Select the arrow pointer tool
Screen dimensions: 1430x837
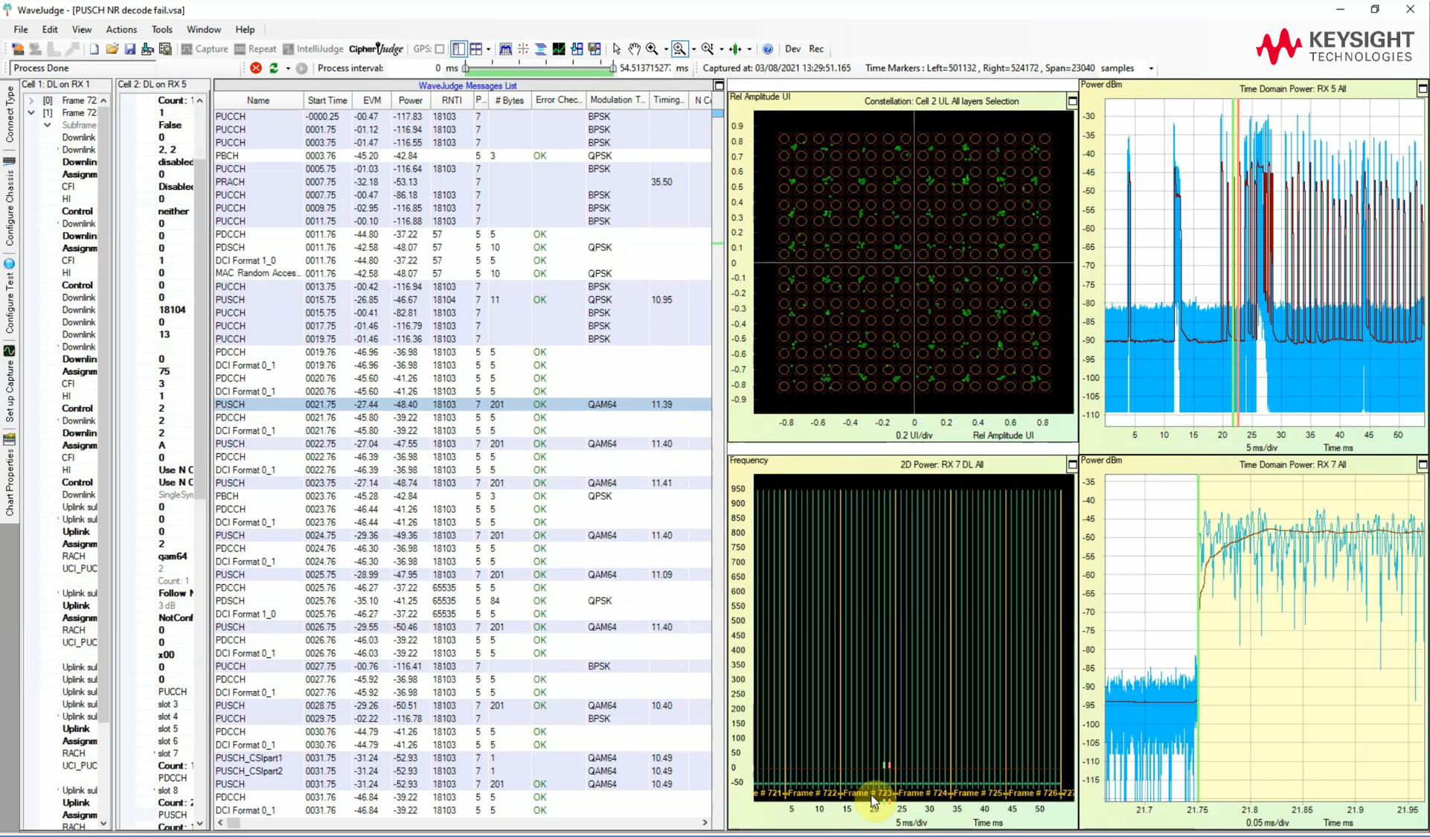coord(616,49)
